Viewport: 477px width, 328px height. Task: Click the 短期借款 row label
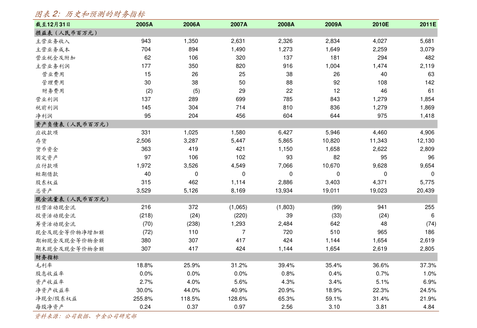coord(47,174)
